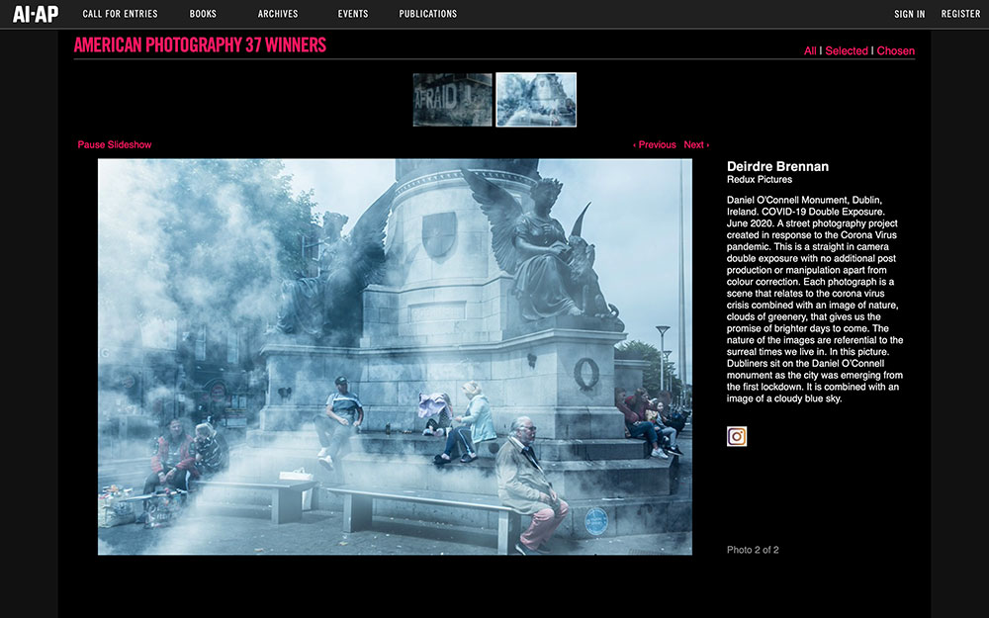
Task: Open the Books menu
Action: pos(203,14)
